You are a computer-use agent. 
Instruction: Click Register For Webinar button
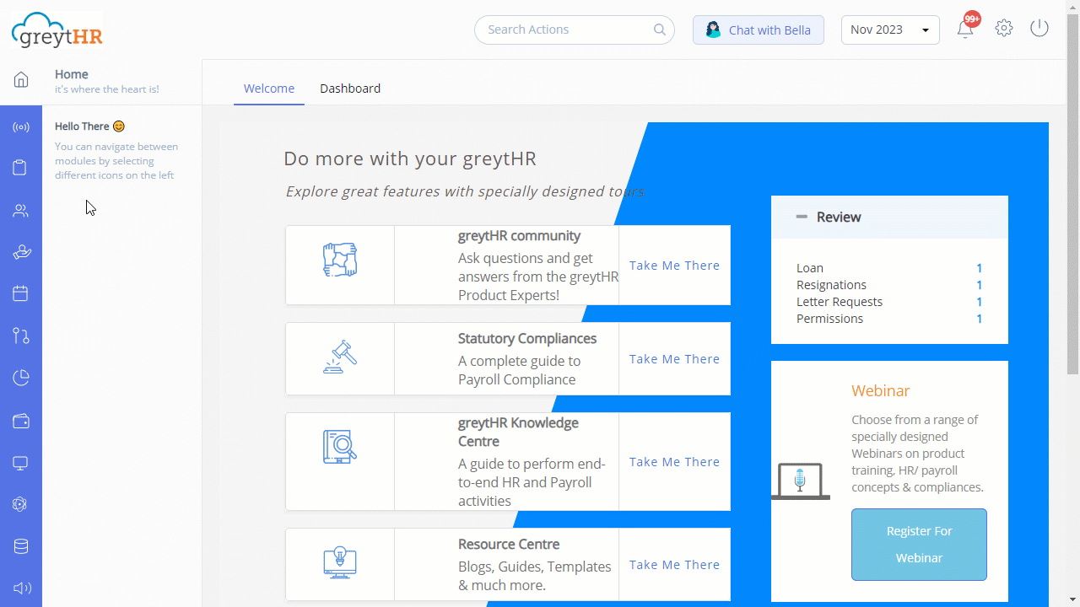(919, 545)
